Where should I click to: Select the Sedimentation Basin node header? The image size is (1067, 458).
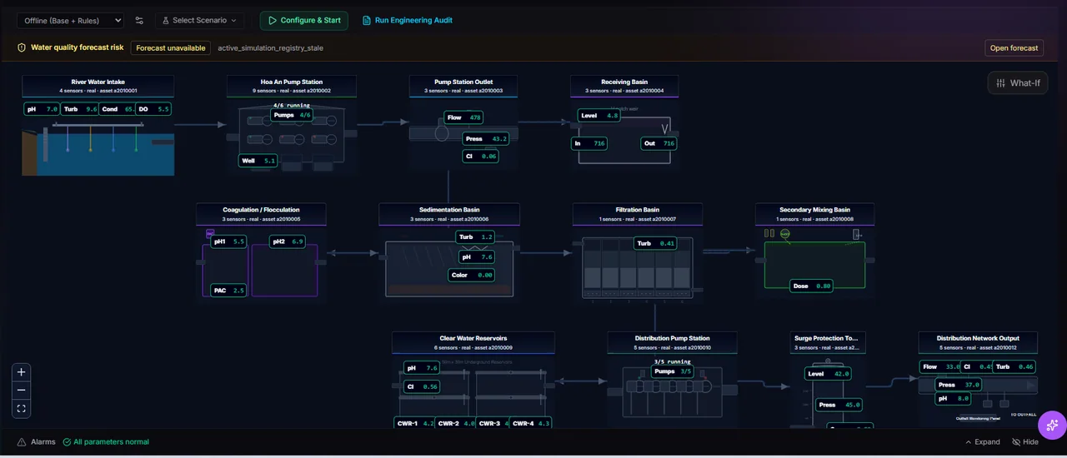[449, 214]
